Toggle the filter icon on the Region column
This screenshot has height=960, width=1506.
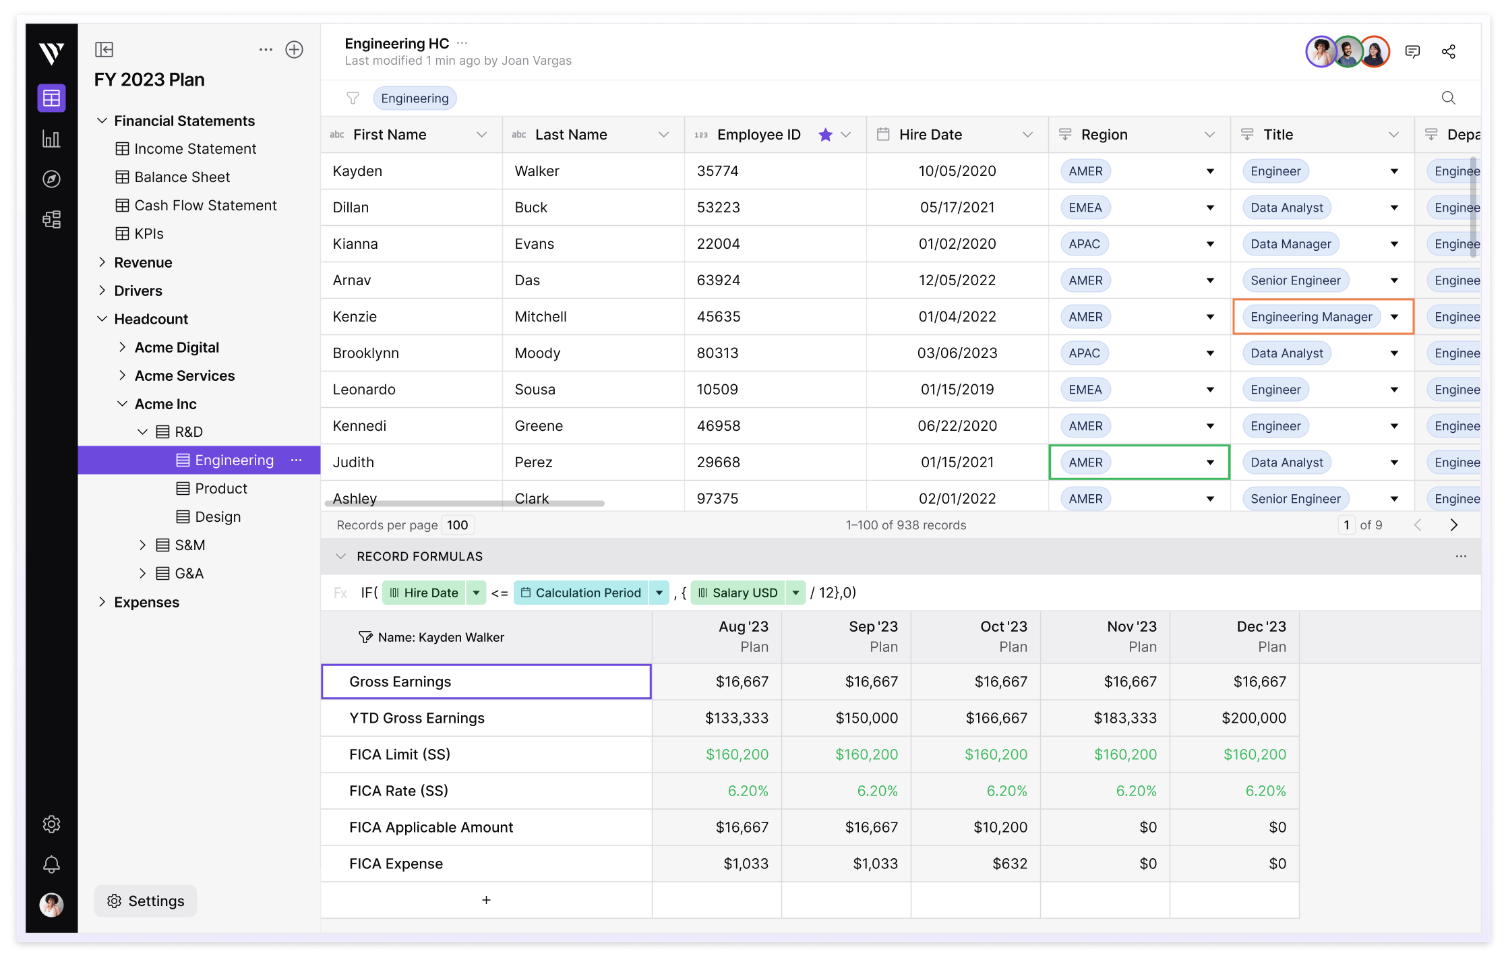[1065, 134]
